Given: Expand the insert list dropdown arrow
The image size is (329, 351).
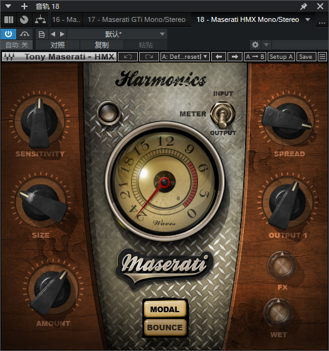Looking at the screenshot, I should [x=308, y=19].
